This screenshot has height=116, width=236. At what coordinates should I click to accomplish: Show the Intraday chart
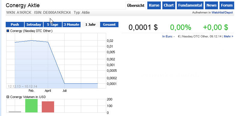tap(34, 25)
